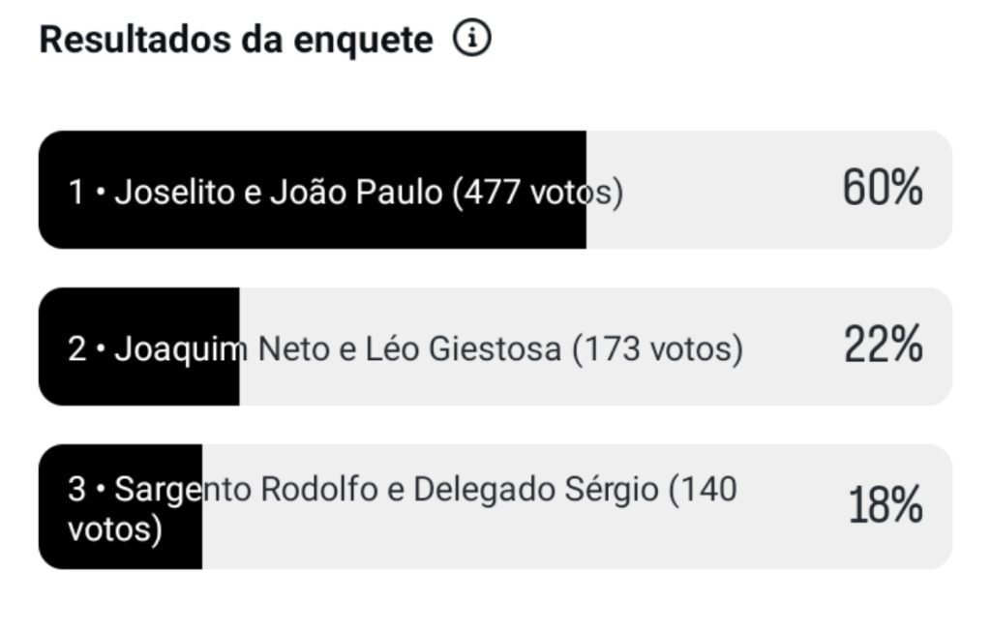Screen dimensions: 991x634
Task: Click the gray unfilled area under option three's text
Action: 505,544
